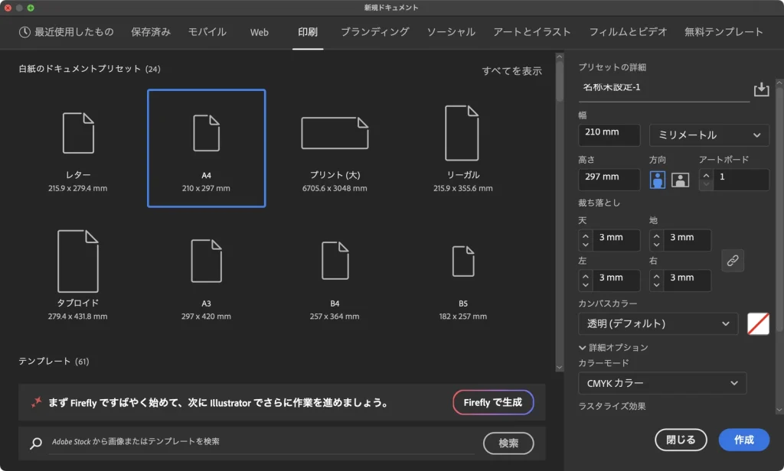Choose the リーガル preset icon
The image size is (784, 471).
pos(462,133)
